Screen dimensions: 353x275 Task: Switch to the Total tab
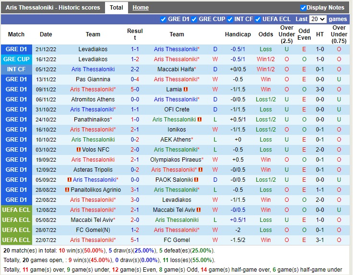(x=117, y=8)
